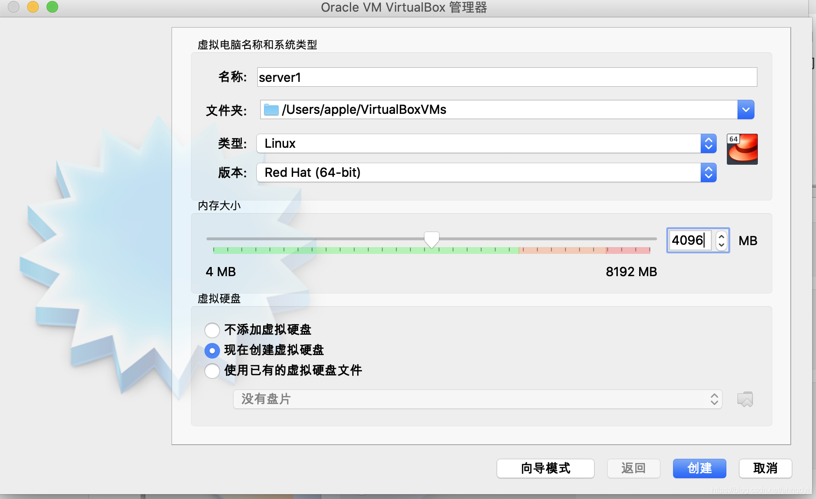Click the Guided Mode (向导模式) button

point(546,468)
